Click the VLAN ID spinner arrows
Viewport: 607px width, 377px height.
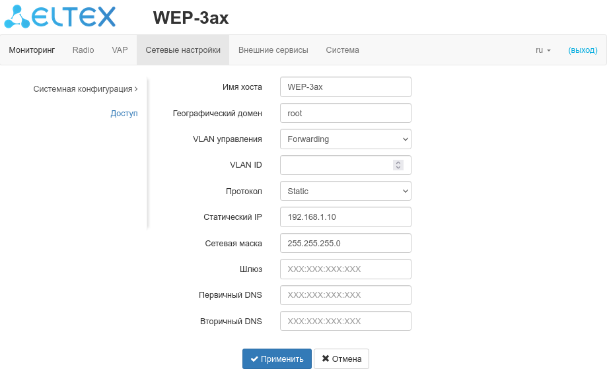398,165
